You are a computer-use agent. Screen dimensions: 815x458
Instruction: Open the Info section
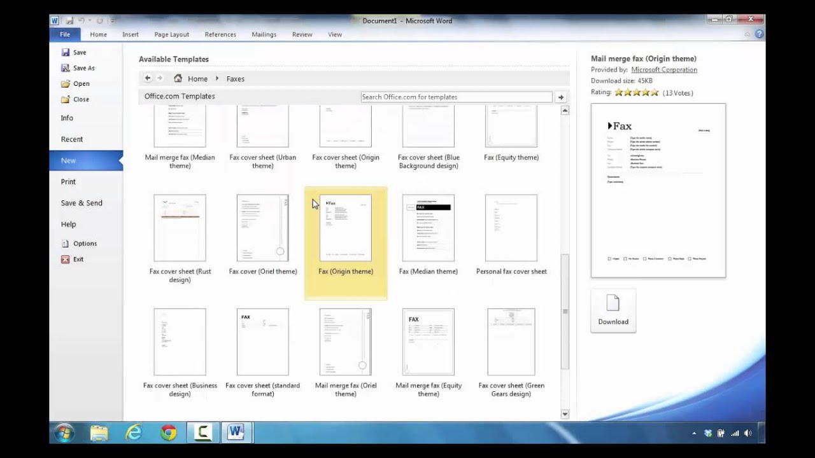67,118
